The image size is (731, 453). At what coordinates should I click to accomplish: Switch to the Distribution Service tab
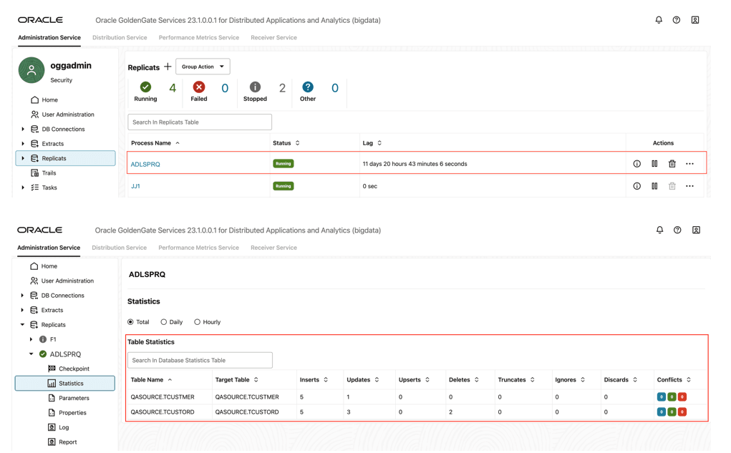pos(119,37)
